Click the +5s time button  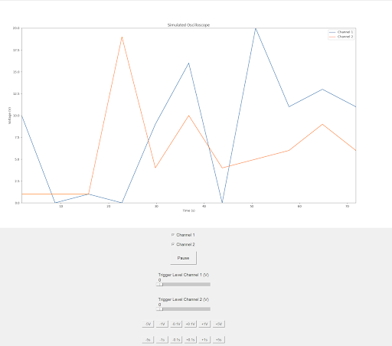pos(219,340)
